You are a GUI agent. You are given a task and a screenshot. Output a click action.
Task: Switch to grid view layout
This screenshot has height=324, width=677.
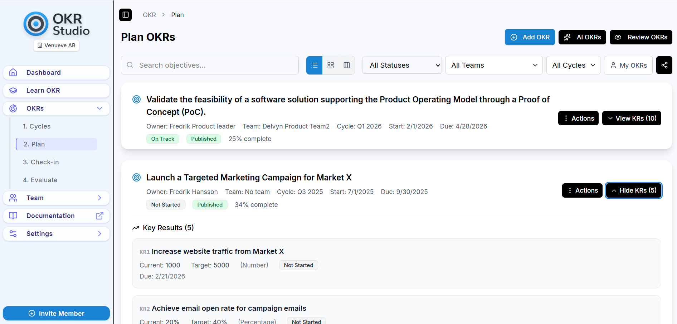331,65
